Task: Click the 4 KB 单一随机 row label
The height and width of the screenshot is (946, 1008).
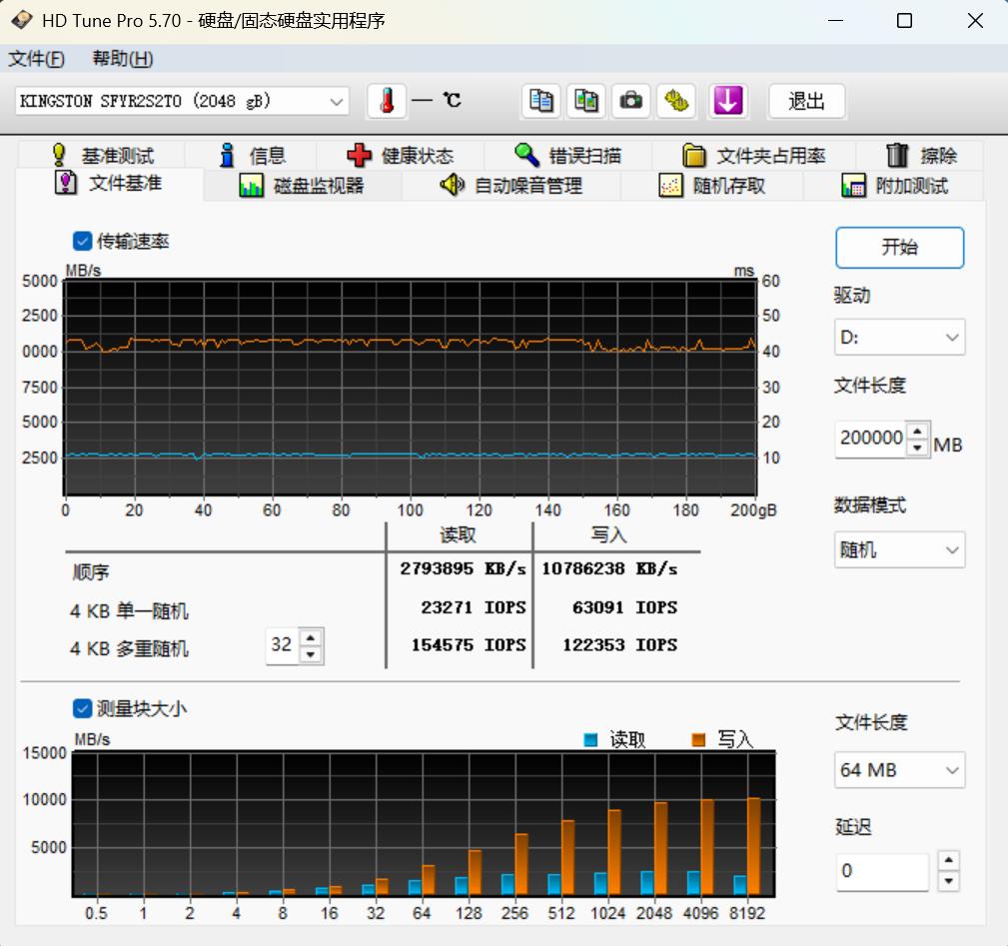Action: (129, 610)
